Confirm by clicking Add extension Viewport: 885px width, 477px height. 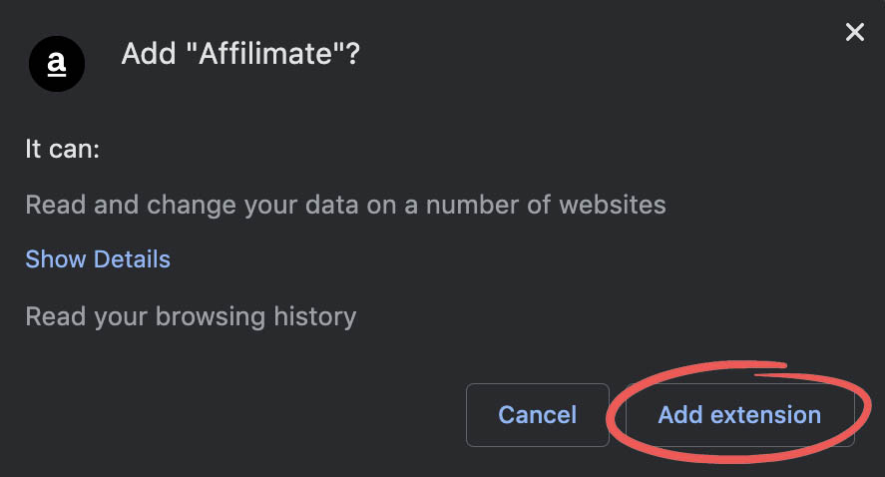(739, 415)
